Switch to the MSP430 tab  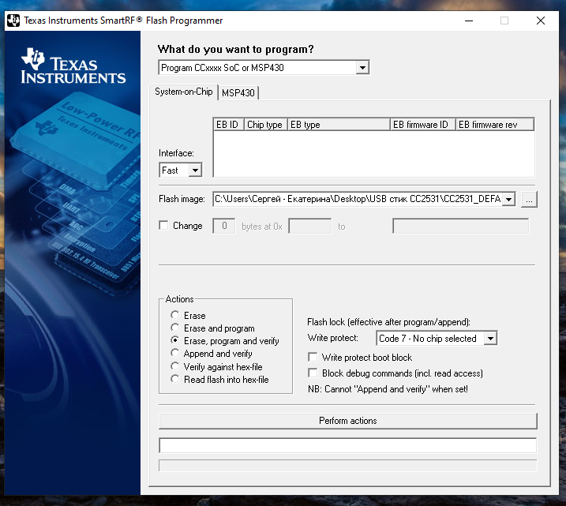(x=238, y=93)
